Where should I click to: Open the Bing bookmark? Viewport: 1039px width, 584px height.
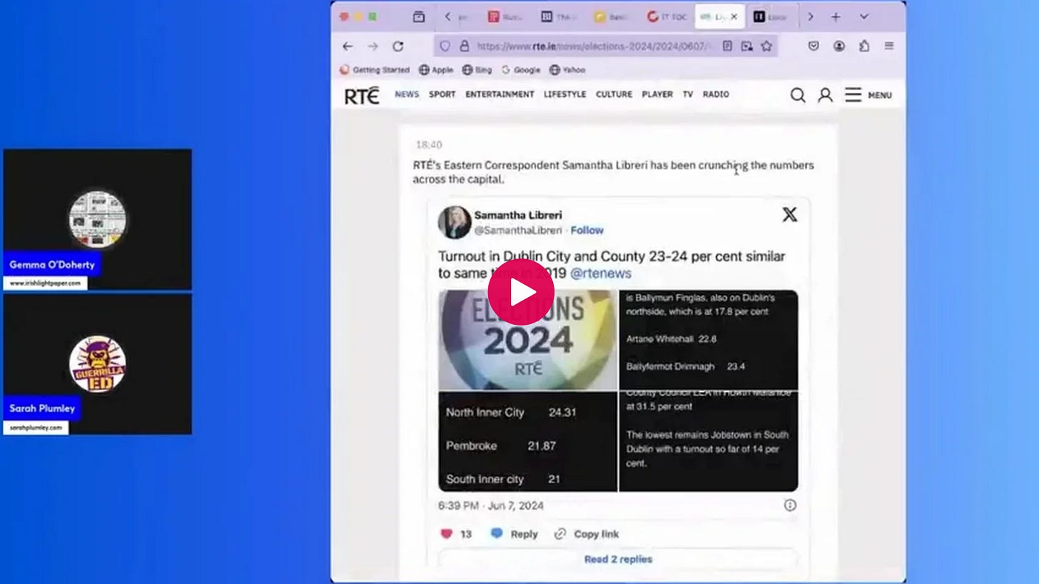(x=477, y=70)
